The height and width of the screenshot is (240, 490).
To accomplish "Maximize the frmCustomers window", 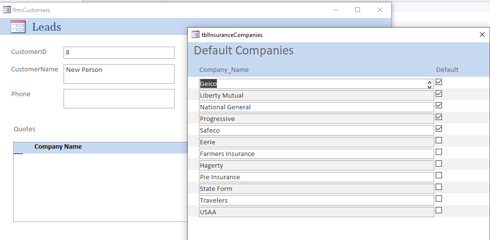I will click(358, 10).
